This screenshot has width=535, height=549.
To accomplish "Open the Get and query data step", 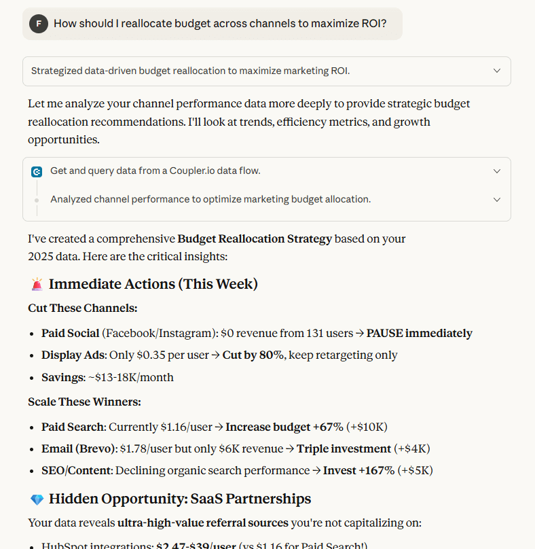I will pos(155,171).
